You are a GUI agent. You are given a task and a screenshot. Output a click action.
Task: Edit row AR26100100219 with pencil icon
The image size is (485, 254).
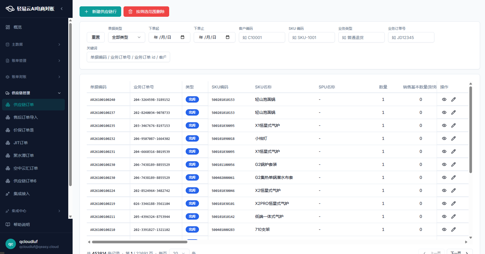[453, 203]
